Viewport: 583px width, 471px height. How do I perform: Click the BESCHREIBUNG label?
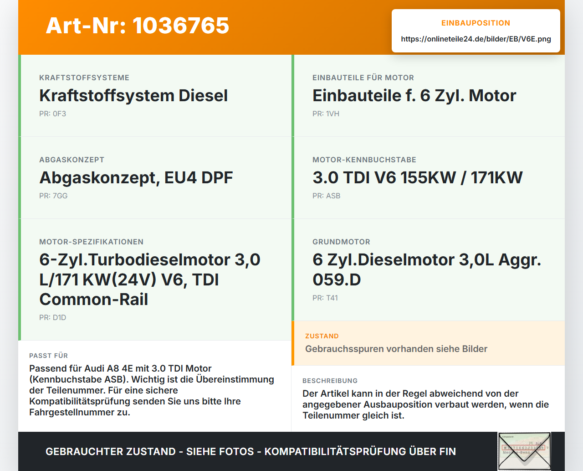[x=330, y=381]
